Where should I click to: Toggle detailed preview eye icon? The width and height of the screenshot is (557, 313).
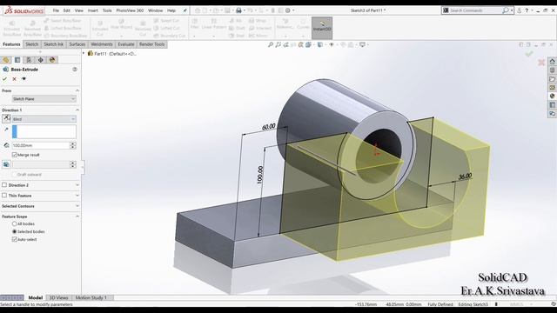pos(23,79)
